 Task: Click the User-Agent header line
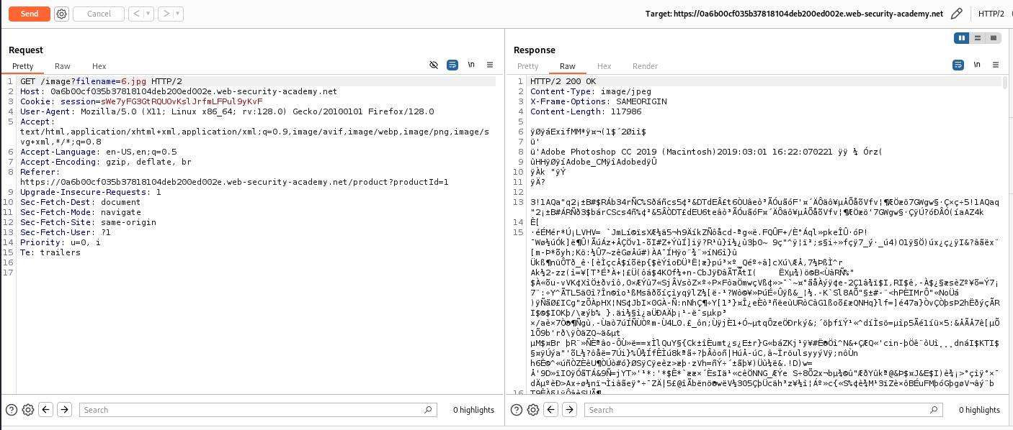[x=227, y=111]
